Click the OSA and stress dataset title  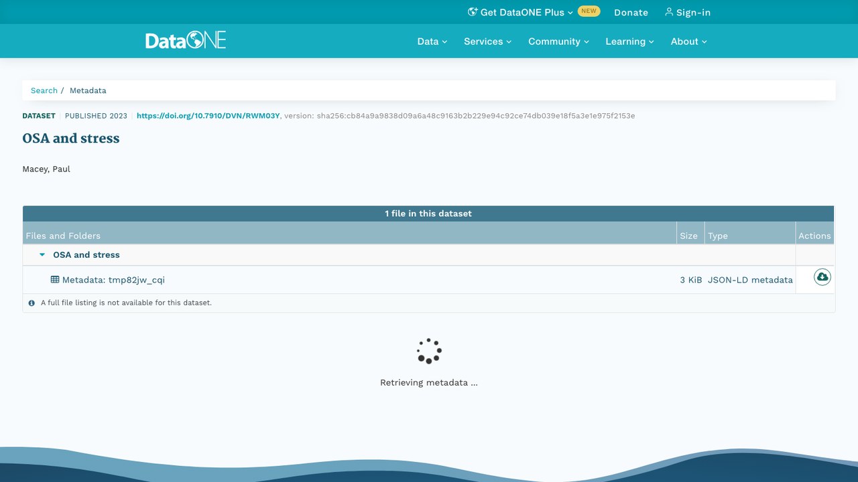[x=71, y=139]
